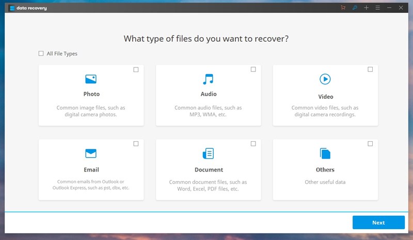
Task: Minimize the data recovery window
Action: (x=390, y=8)
